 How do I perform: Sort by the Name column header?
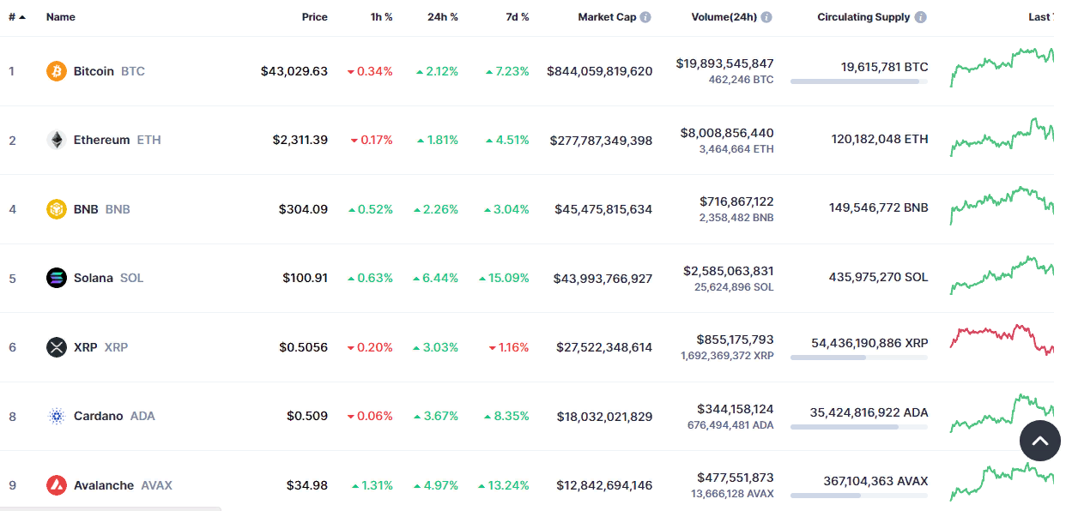pos(61,17)
